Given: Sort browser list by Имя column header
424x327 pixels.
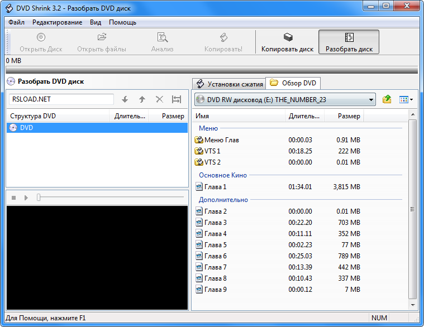Looking at the screenshot, I should coord(239,116).
